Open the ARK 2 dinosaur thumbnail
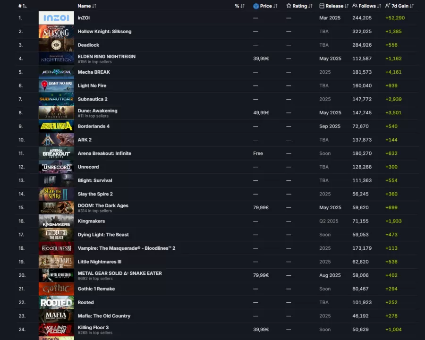Viewport: 425px width, 340px height. [x=56, y=140]
